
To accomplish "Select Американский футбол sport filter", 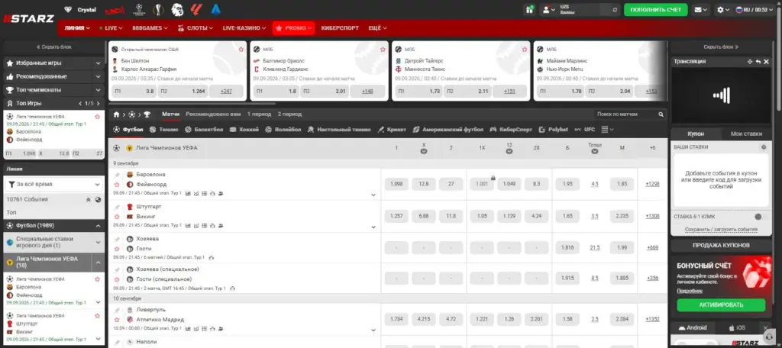I will (448, 130).
